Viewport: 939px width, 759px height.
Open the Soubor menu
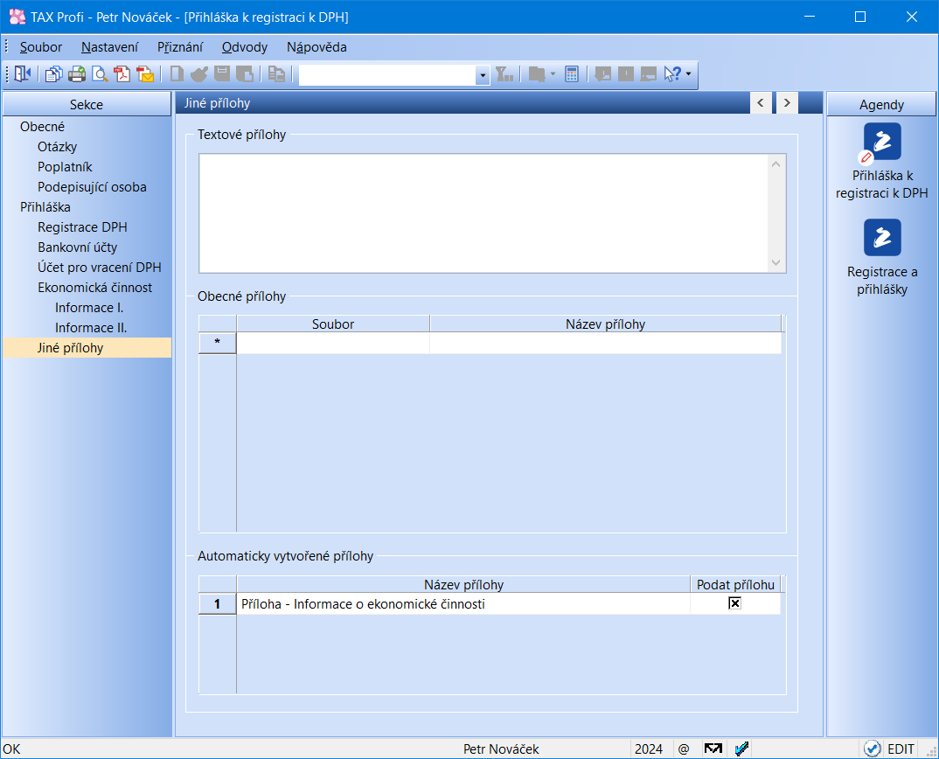[x=41, y=47]
